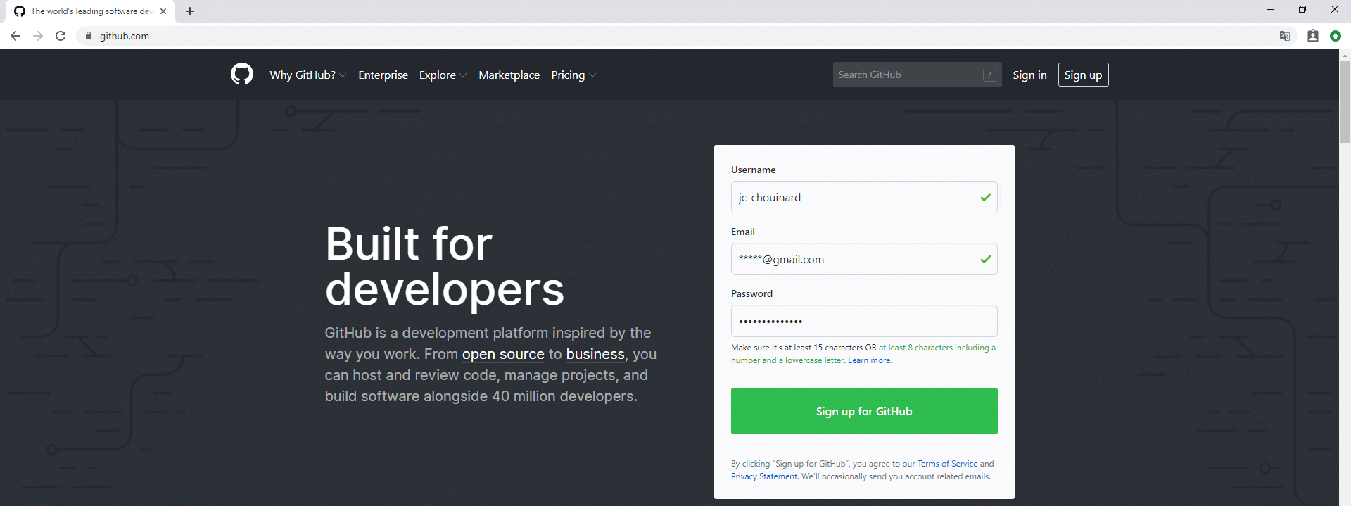Open the Marketplace nav item

click(x=509, y=75)
